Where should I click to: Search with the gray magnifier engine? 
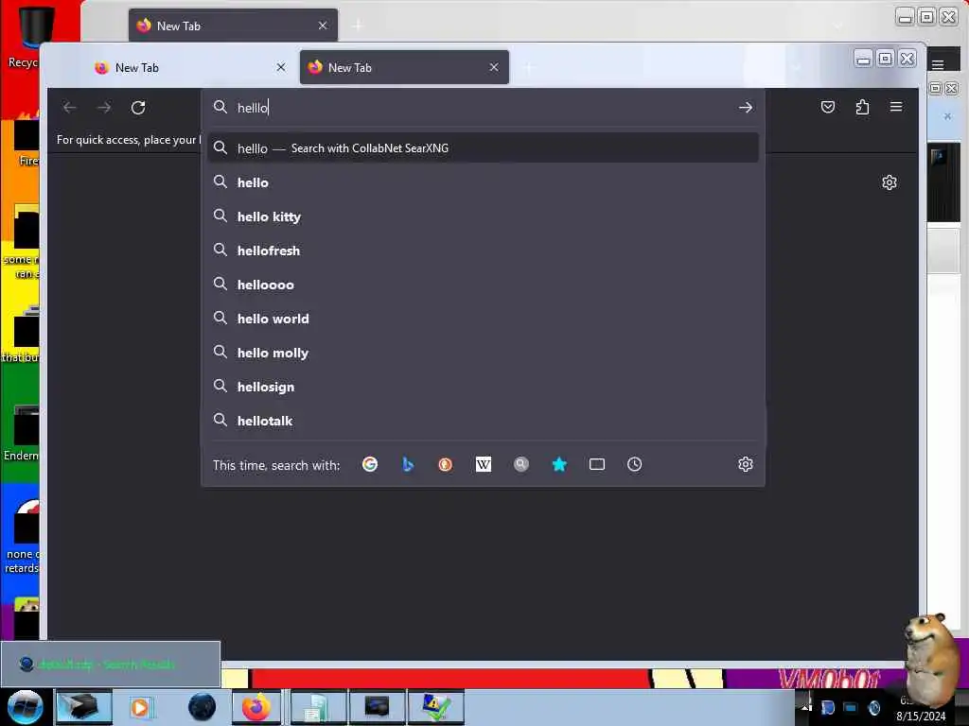click(521, 464)
